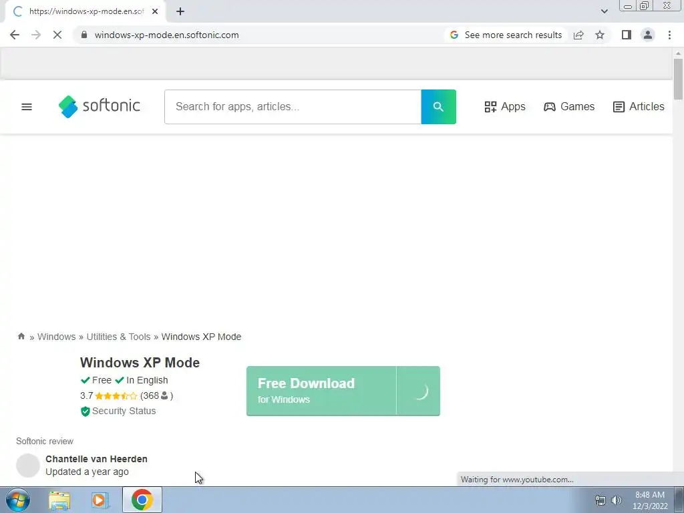
Task: Open the Windows Start button
Action: 18,500
